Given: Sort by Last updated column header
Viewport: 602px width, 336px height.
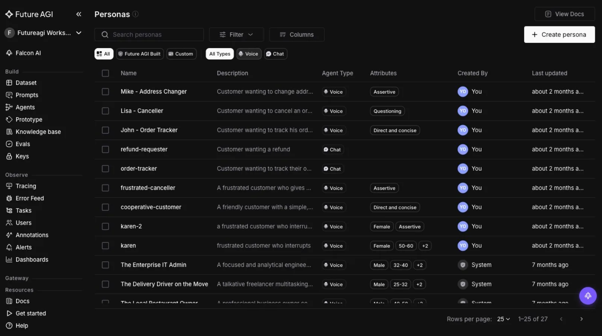Looking at the screenshot, I should tap(549, 73).
